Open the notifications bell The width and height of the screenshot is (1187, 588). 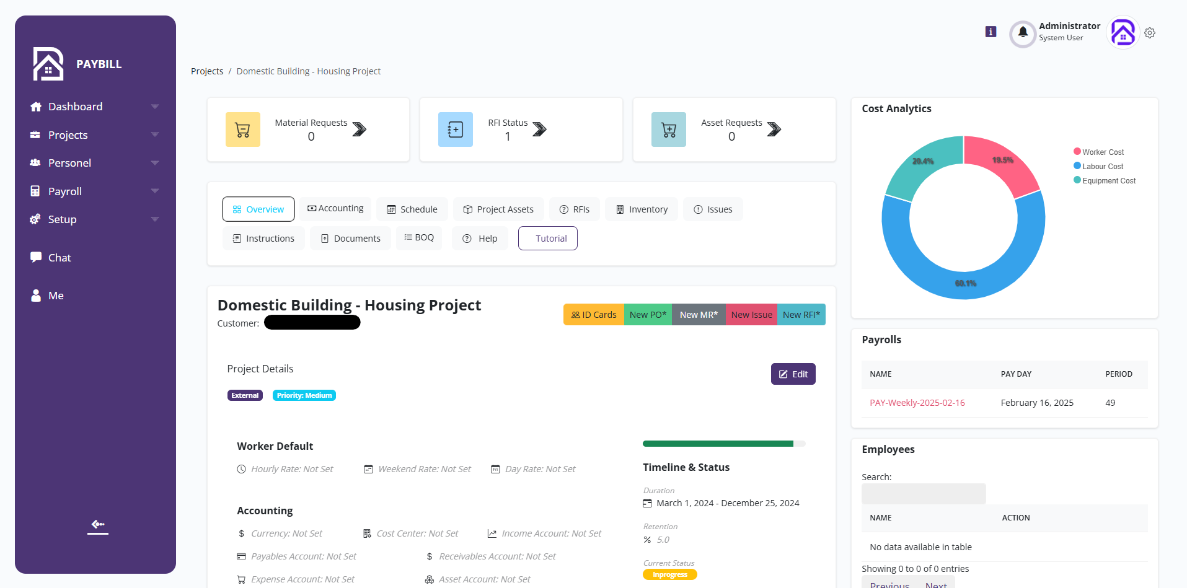(x=1022, y=33)
